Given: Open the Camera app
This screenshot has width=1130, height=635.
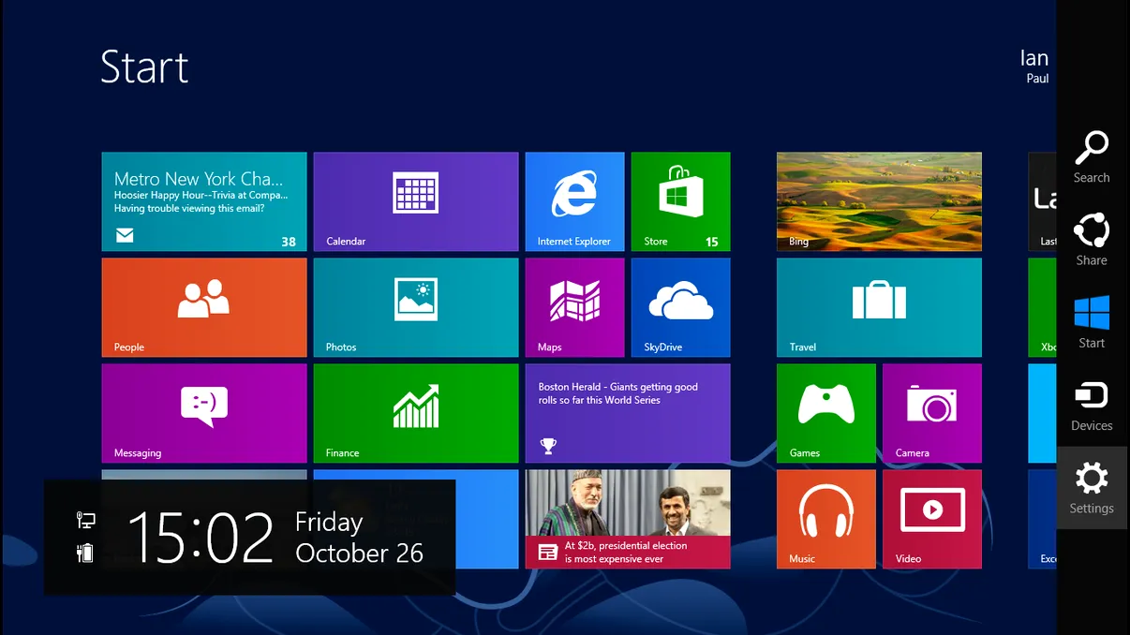Looking at the screenshot, I should click(x=931, y=413).
